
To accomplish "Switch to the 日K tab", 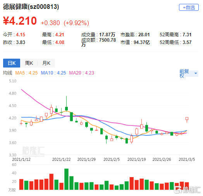I will coord(12,63).
